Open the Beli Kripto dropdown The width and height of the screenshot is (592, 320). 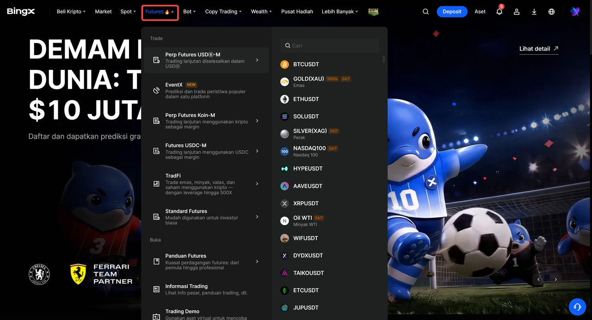[71, 12]
